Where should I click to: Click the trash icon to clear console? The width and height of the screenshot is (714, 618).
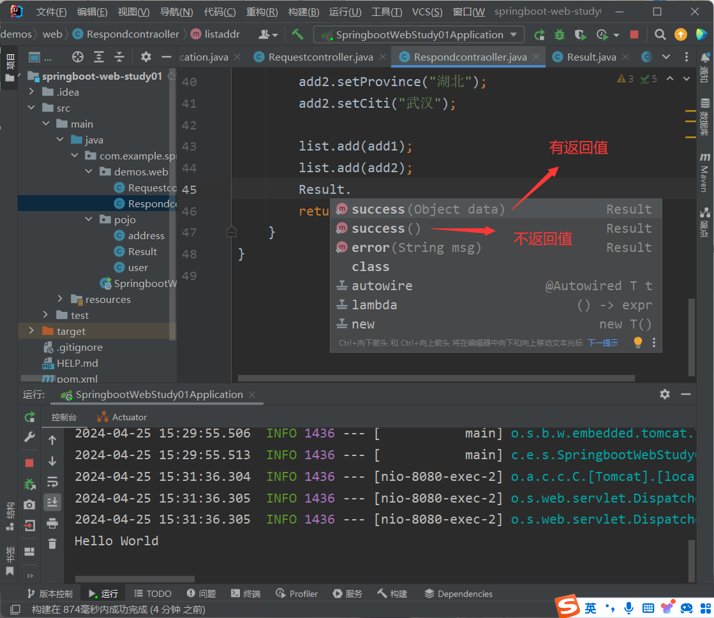(52, 543)
